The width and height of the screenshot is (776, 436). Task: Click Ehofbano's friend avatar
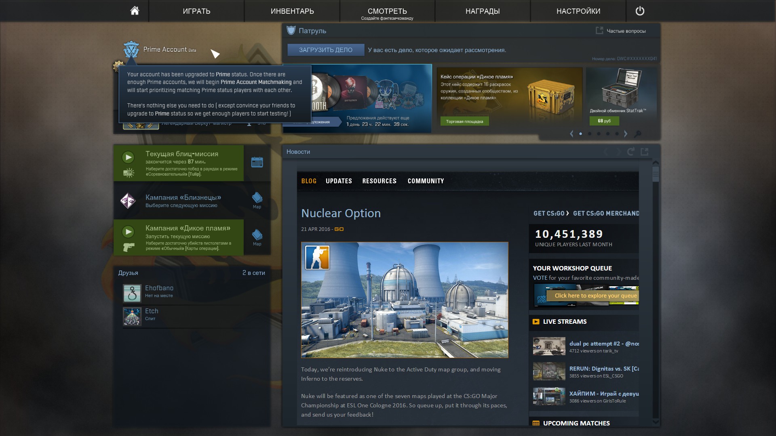coord(132,293)
